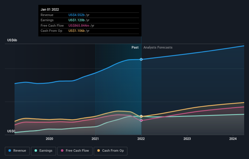Click the Past label on chart
This screenshot has width=249, height=159.
pos(135,47)
